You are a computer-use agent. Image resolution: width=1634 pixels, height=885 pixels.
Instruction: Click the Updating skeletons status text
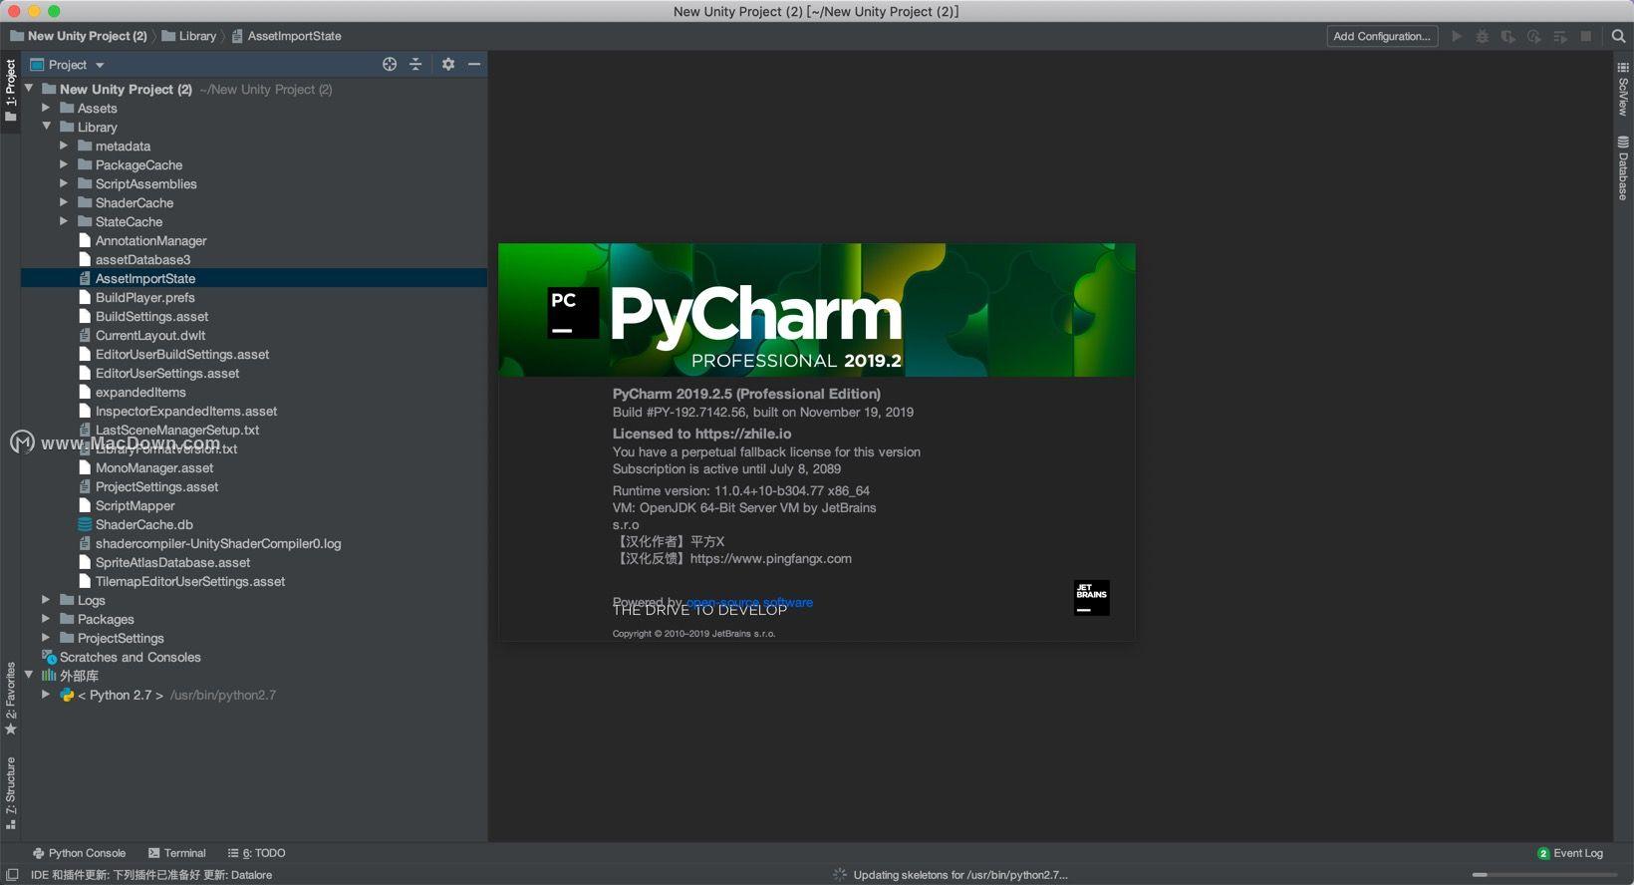(x=960, y=874)
